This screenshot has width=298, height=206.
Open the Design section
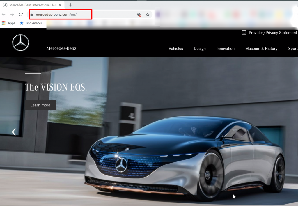pos(200,49)
